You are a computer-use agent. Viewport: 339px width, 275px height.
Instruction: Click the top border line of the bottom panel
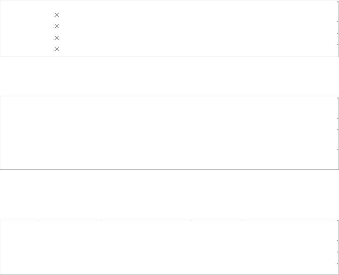click(169, 219)
